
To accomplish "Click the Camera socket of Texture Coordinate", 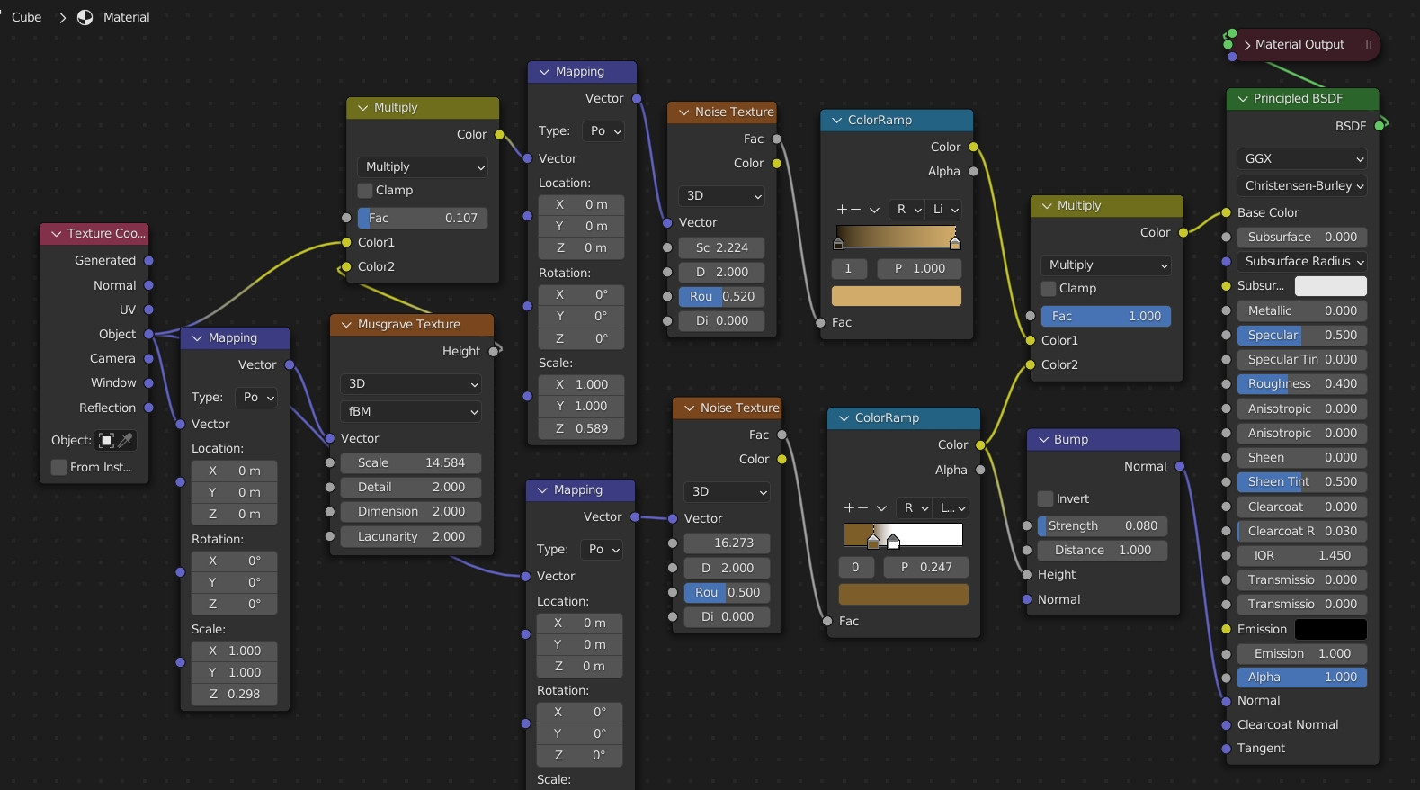I will [148, 358].
